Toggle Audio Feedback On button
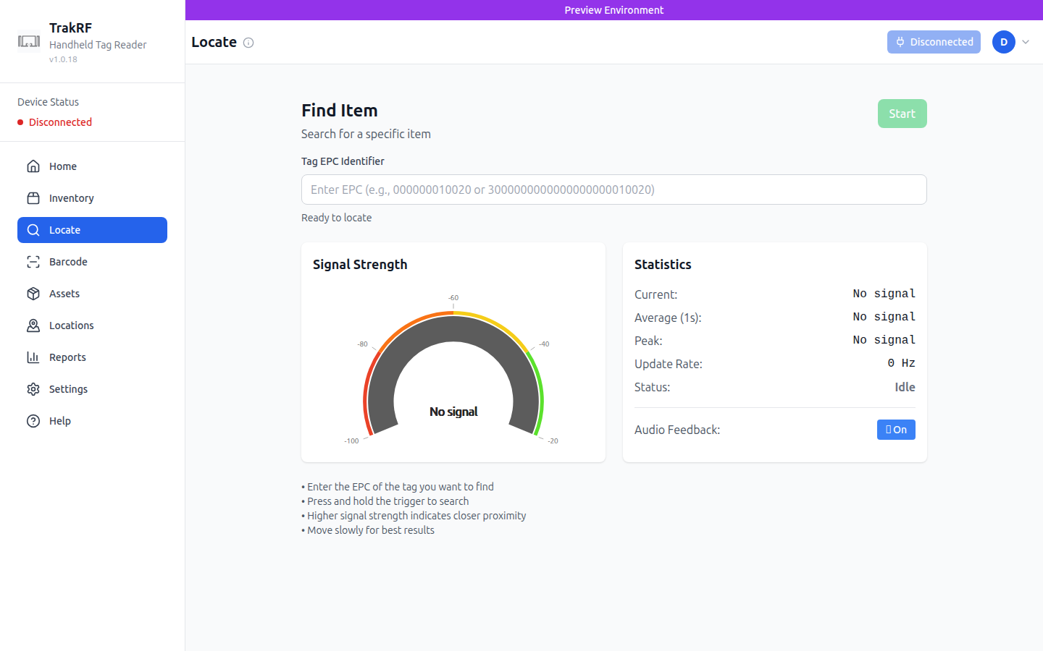This screenshot has height=651, width=1043. point(896,430)
